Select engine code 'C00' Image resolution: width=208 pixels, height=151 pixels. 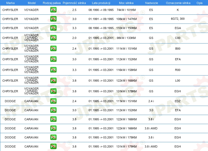tap(178, 38)
